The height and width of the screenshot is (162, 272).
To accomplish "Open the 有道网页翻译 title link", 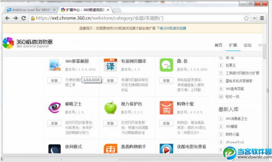I will [134, 61].
